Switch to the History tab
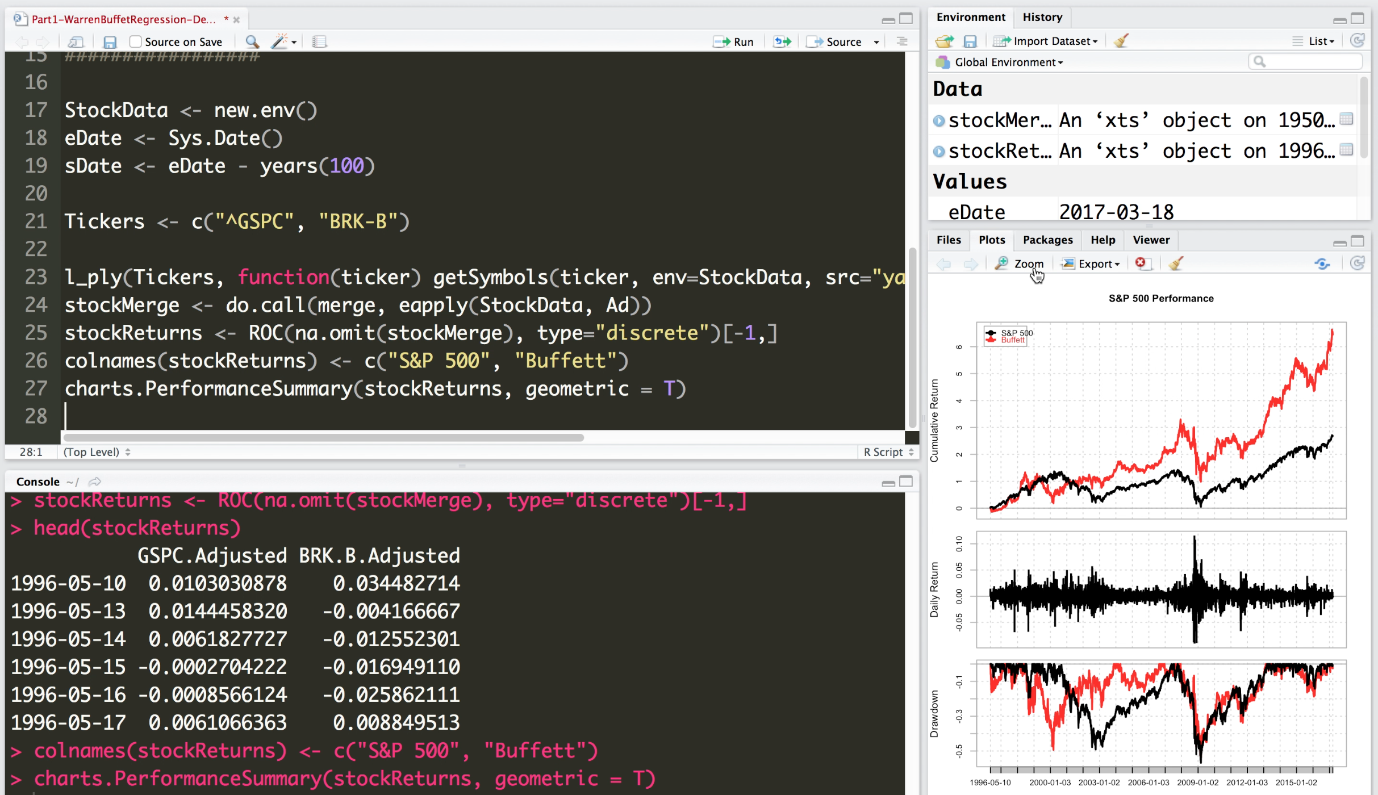Screen dimensions: 1378x795 [x=1042, y=17]
